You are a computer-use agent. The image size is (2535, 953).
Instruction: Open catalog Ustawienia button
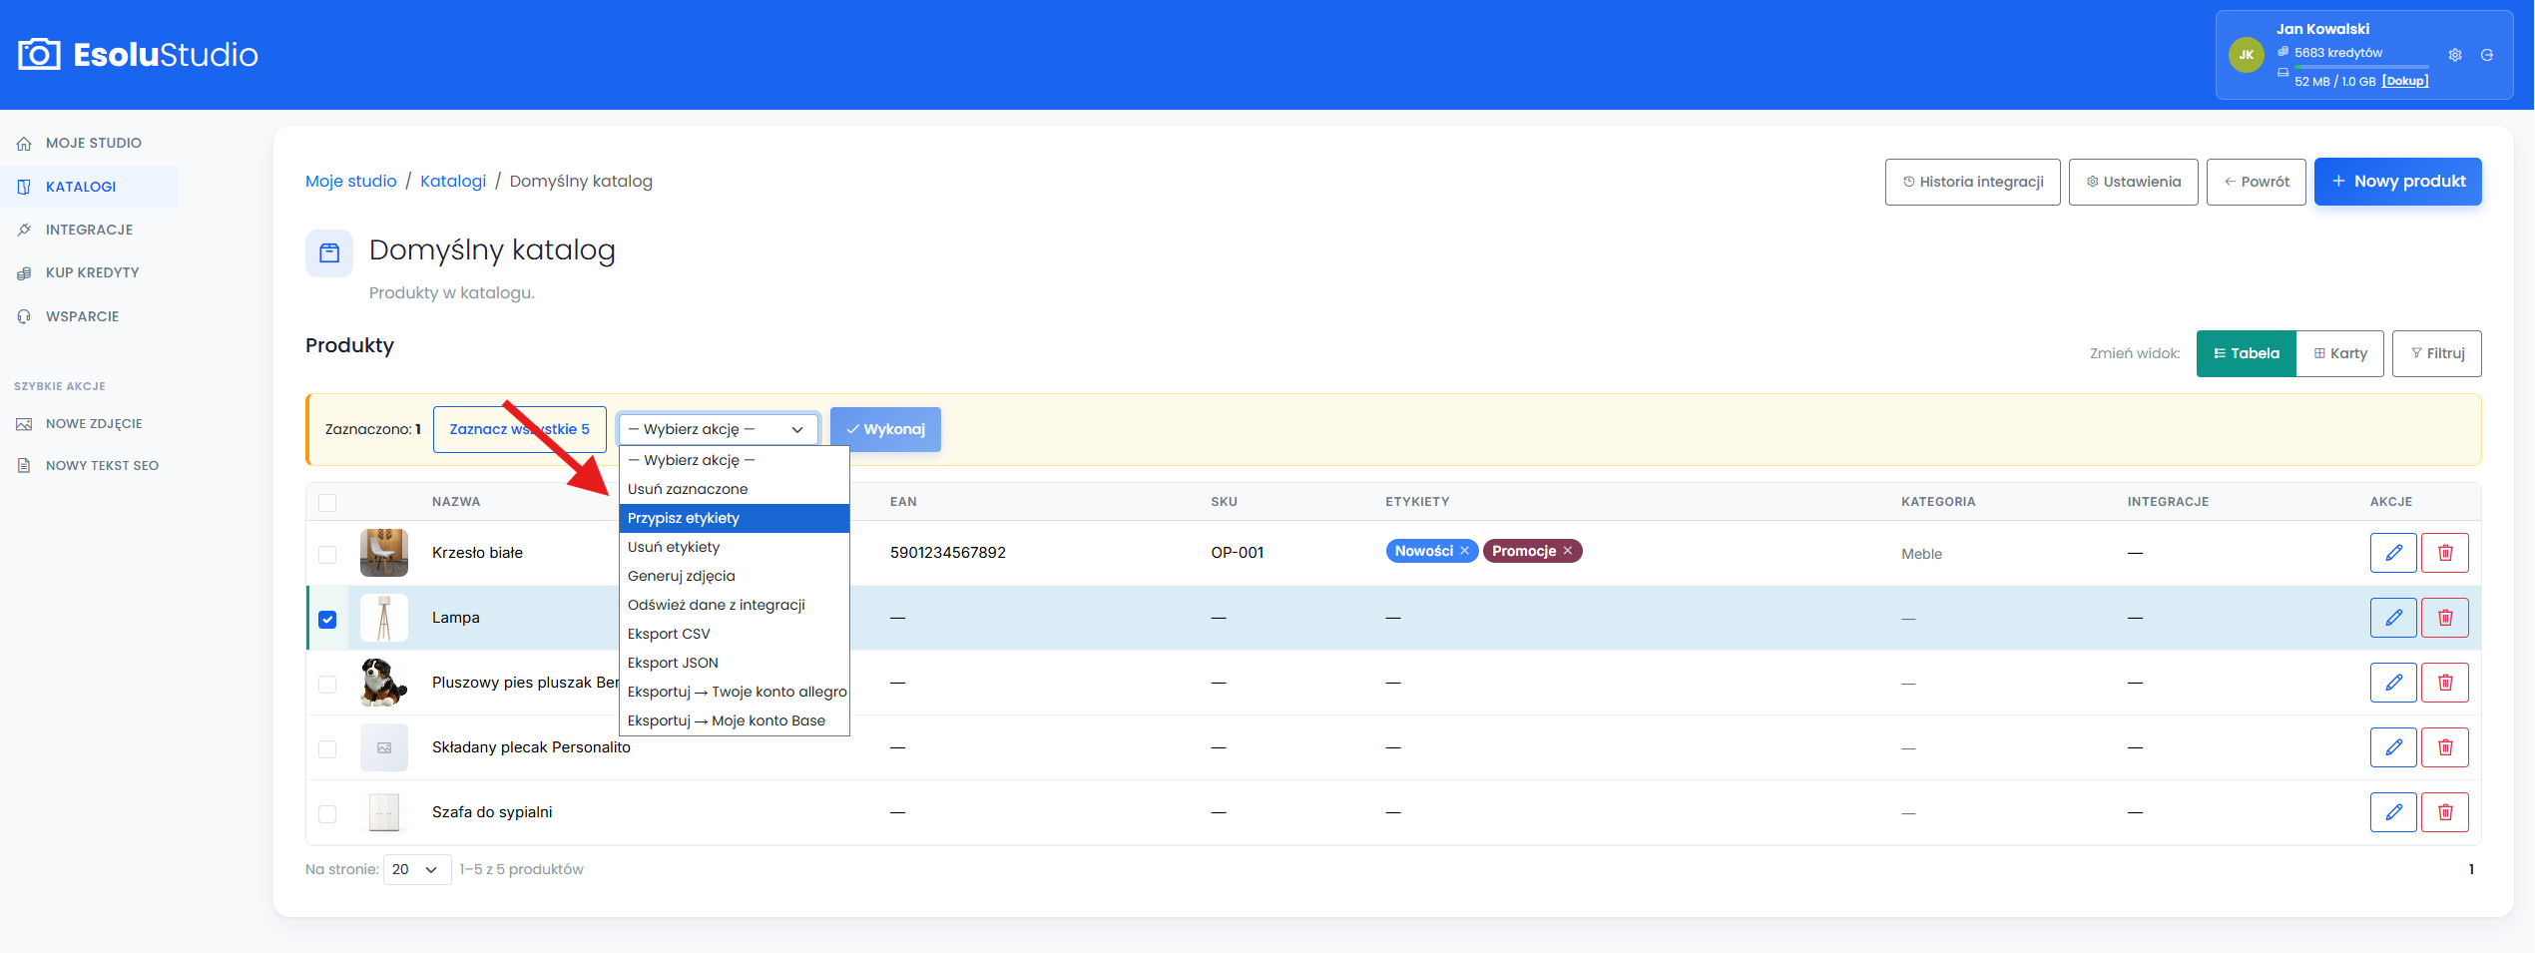coord(2133,182)
